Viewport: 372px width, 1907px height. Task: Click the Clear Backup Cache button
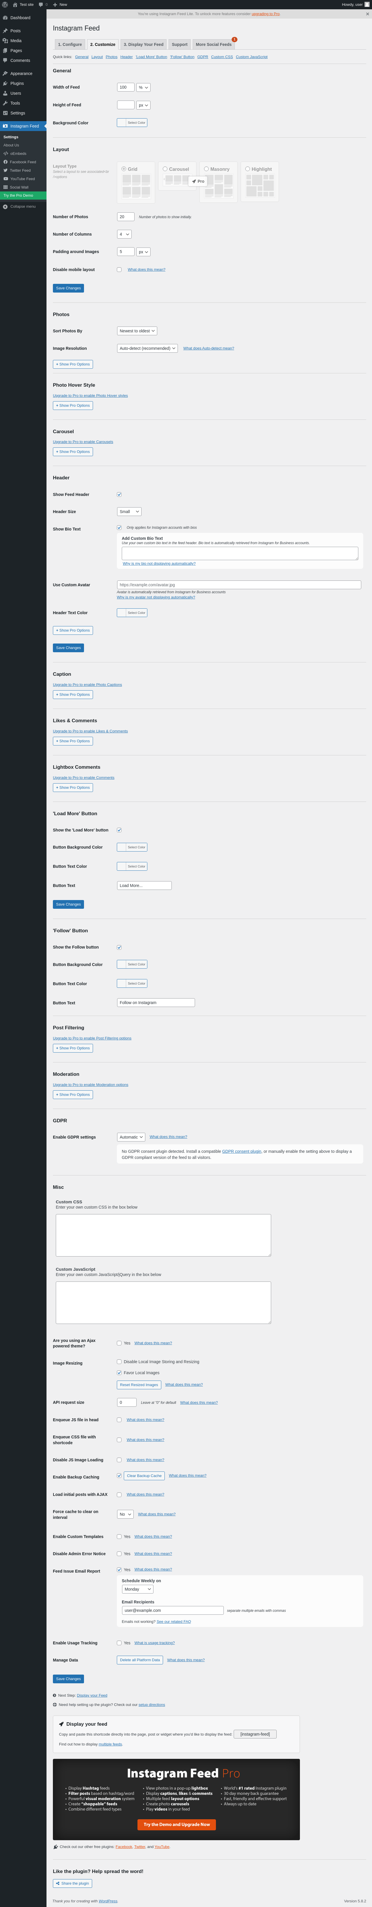click(144, 1475)
